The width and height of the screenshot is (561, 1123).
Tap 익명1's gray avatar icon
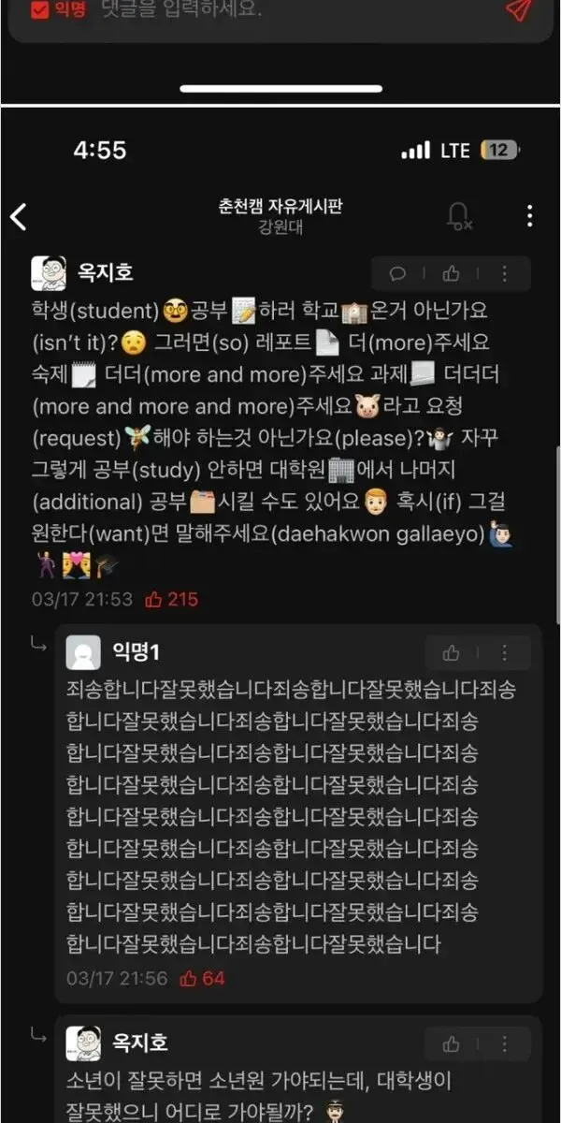click(x=83, y=652)
